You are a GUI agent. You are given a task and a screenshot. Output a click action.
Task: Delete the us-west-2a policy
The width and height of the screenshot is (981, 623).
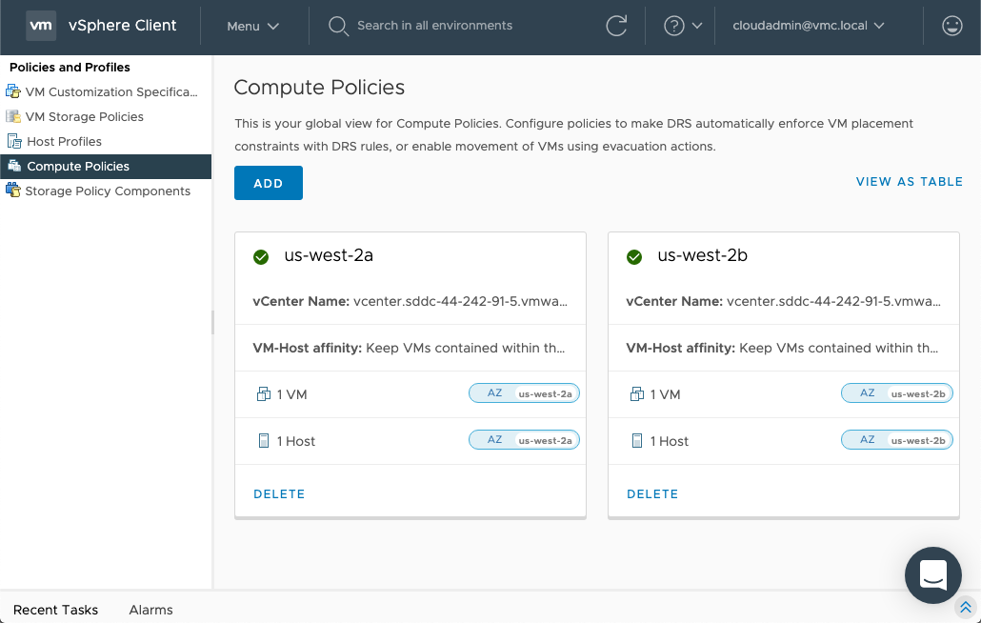tap(279, 494)
